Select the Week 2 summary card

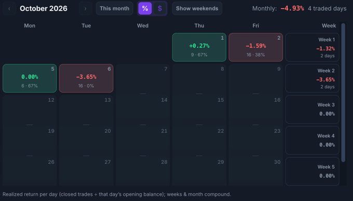click(x=313, y=78)
